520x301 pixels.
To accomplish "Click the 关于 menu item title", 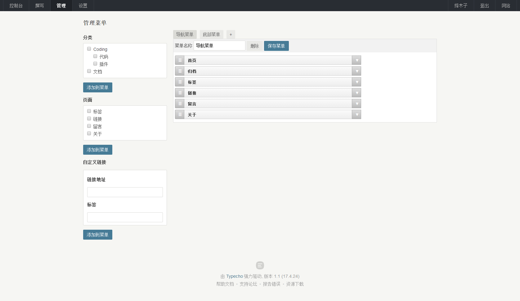I will click(x=192, y=115).
